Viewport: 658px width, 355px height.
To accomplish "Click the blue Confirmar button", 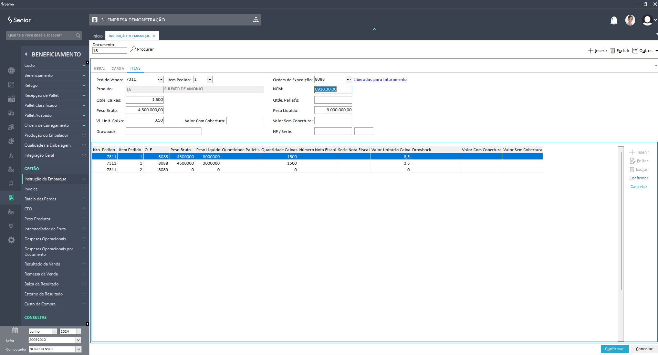I will click(x=614, y=349).
